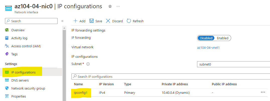Click the Access control (IAM) icon
Screen dimensions: 270x101
[7, 46]
